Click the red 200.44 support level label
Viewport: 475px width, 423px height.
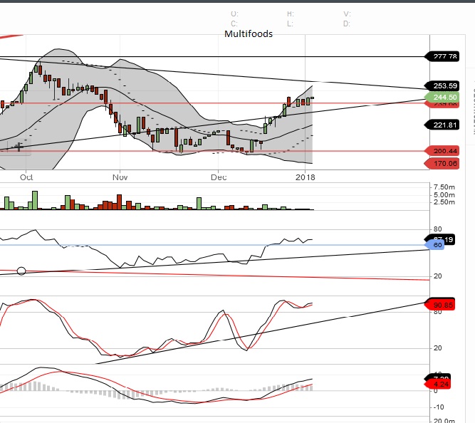442,151
